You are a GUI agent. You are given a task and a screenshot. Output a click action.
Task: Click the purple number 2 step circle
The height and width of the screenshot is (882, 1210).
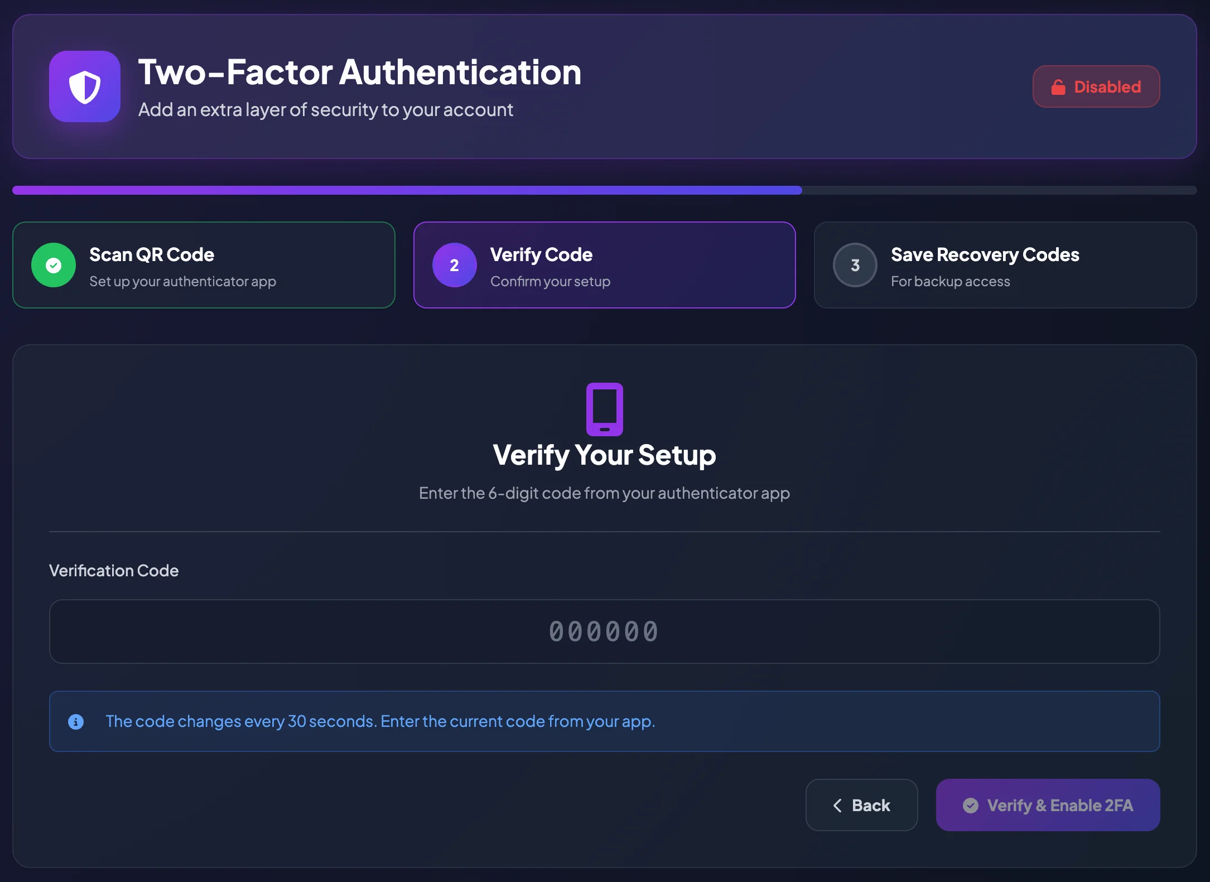455,265
